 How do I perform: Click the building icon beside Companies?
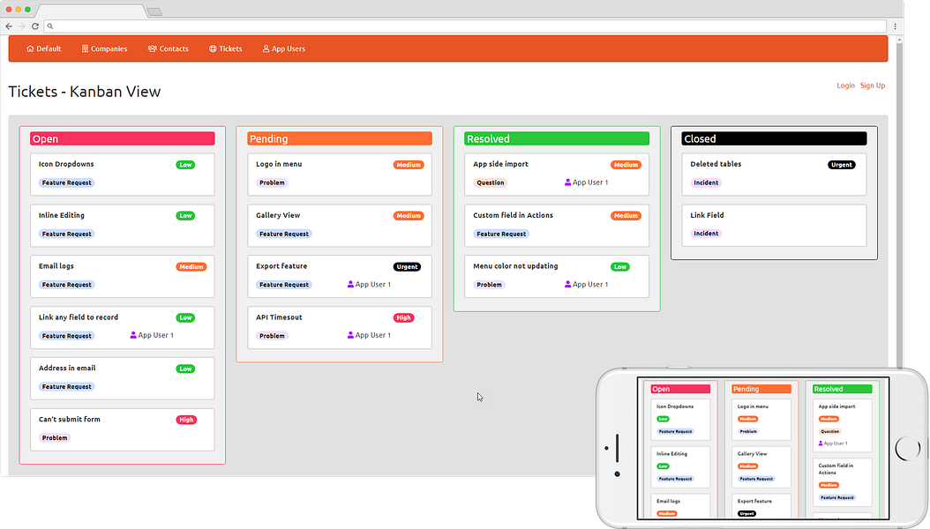tap(85, 49)
